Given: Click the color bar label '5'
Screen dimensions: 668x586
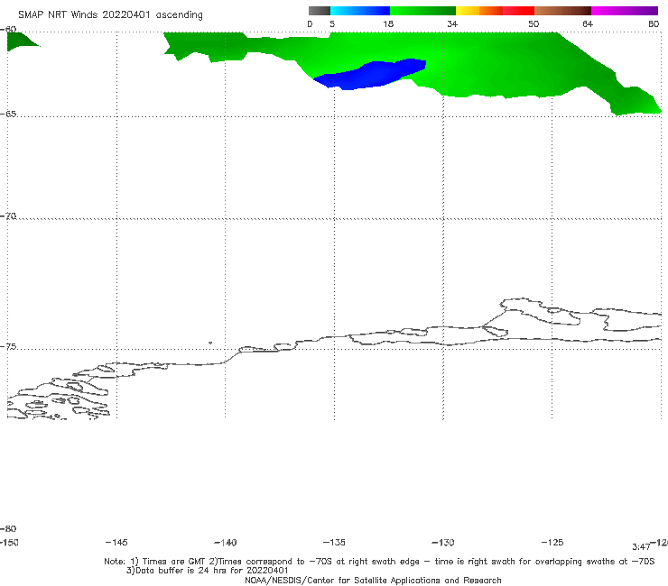Looking at the screenshot, I should 332,23.
